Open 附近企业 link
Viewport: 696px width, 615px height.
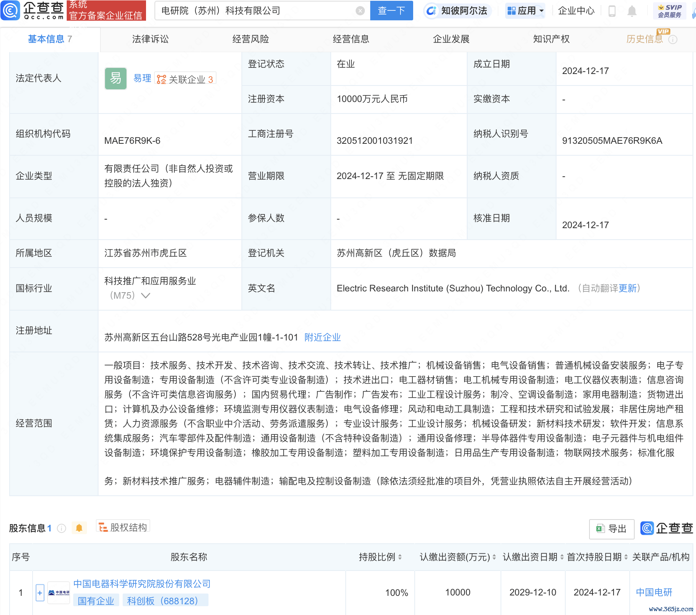(322, 337)
